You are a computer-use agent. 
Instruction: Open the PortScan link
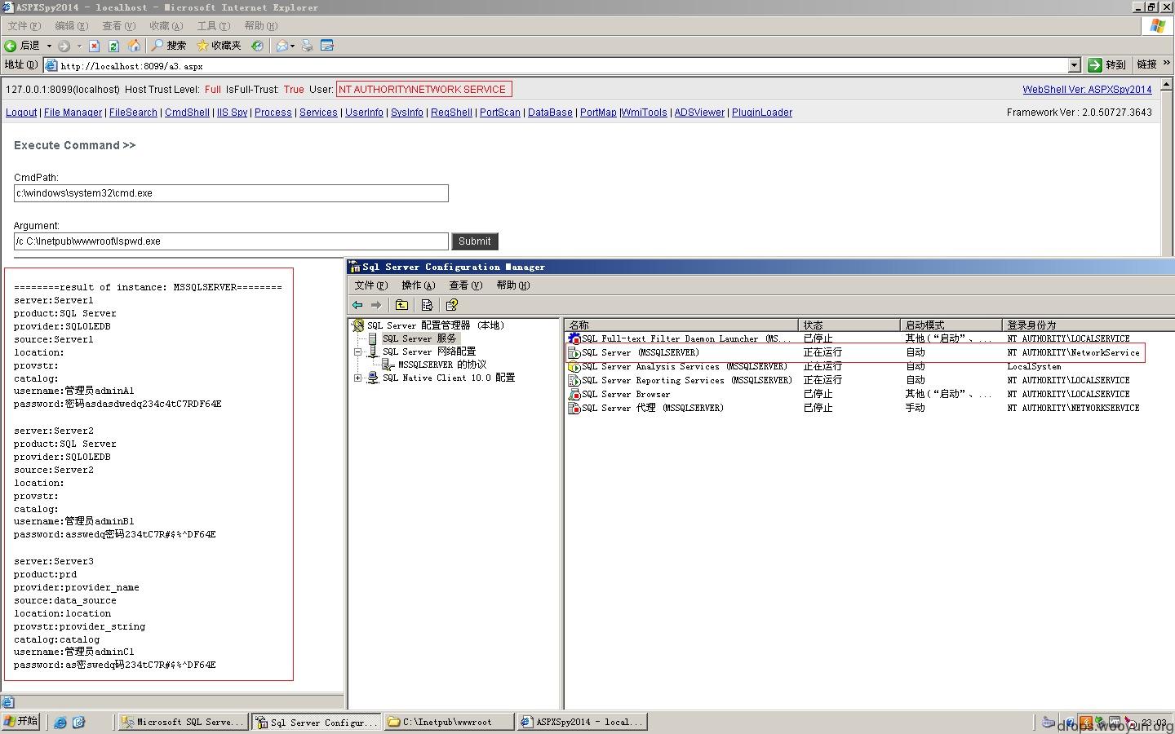[x=499, y=113]
